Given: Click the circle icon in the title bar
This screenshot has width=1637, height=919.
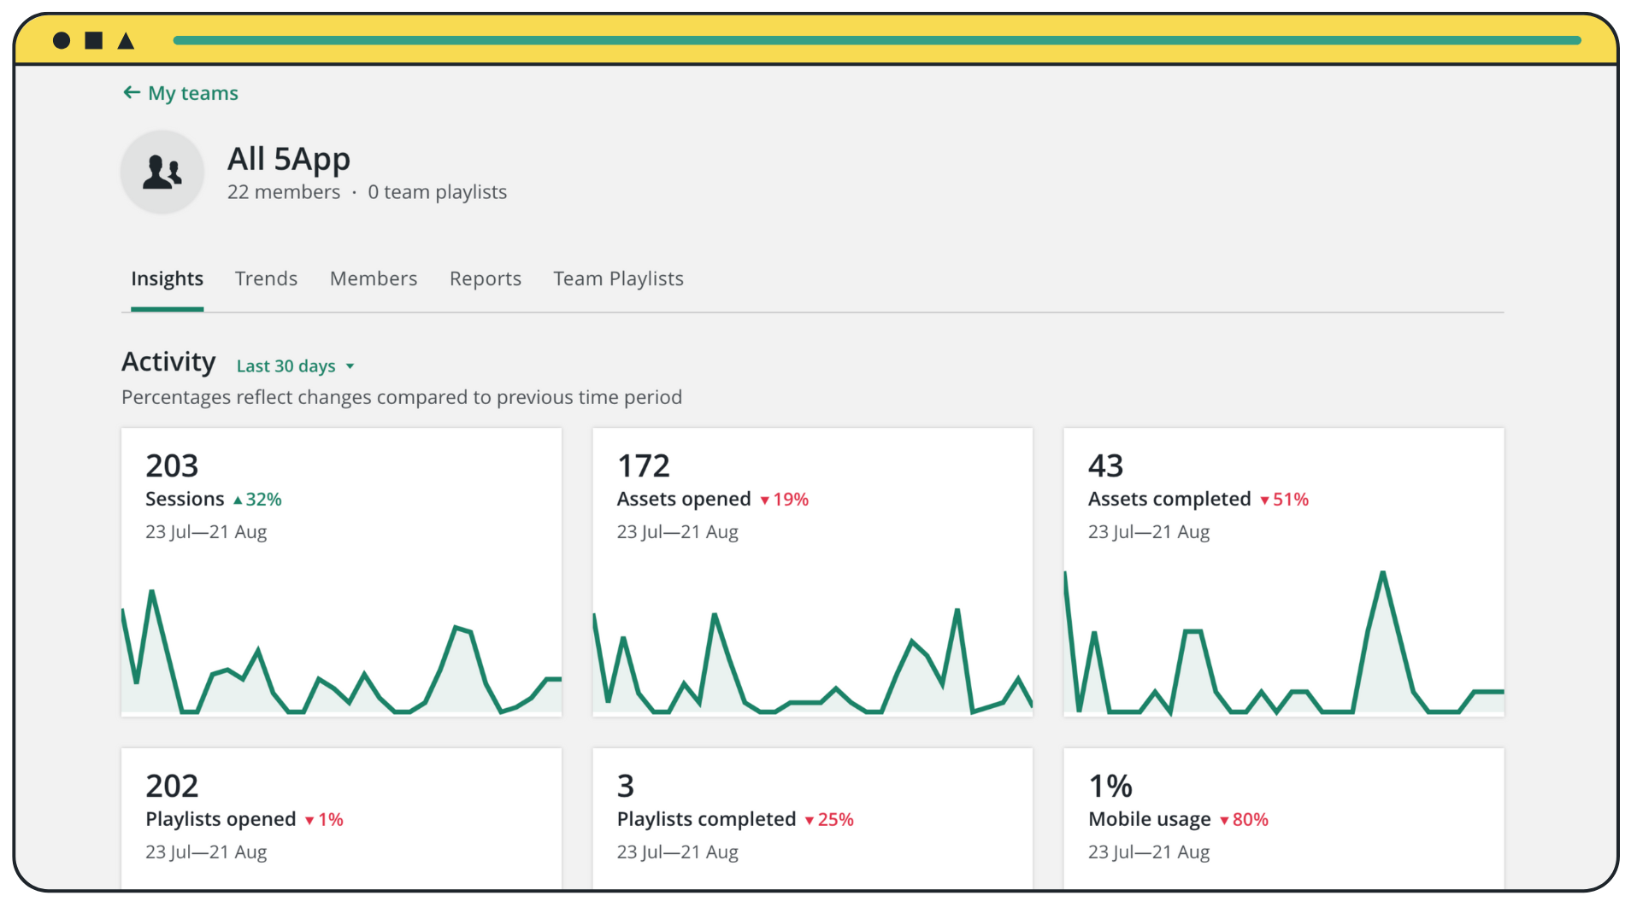Looking at the screenshot, I should tap(60, 39).
